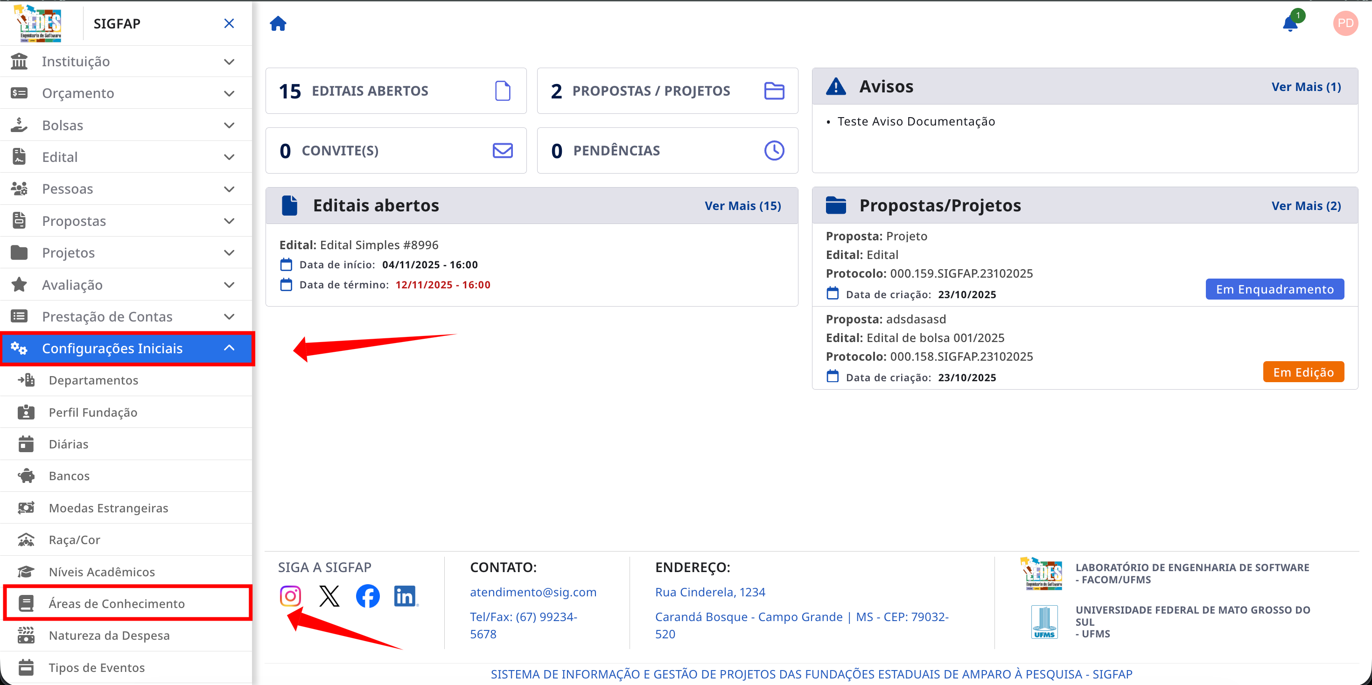Open the X (Twitter) social icon
The width and height of the screenshot is (1372, 685).
click(x=329, y=596)
